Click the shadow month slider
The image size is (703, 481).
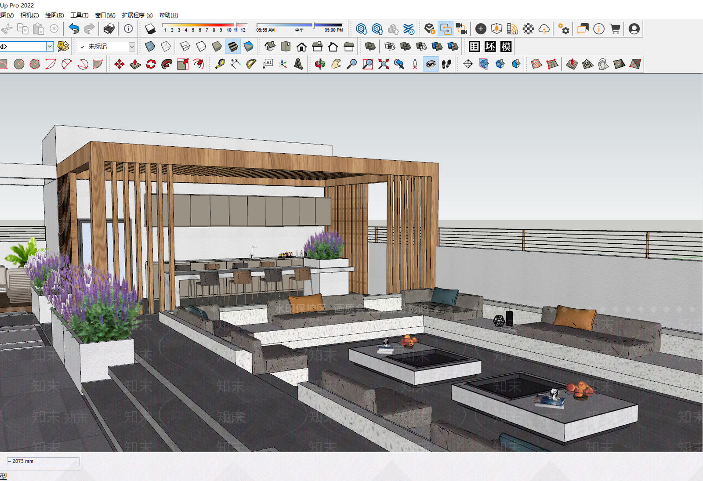pyautogui.click(x=204, y=28)
